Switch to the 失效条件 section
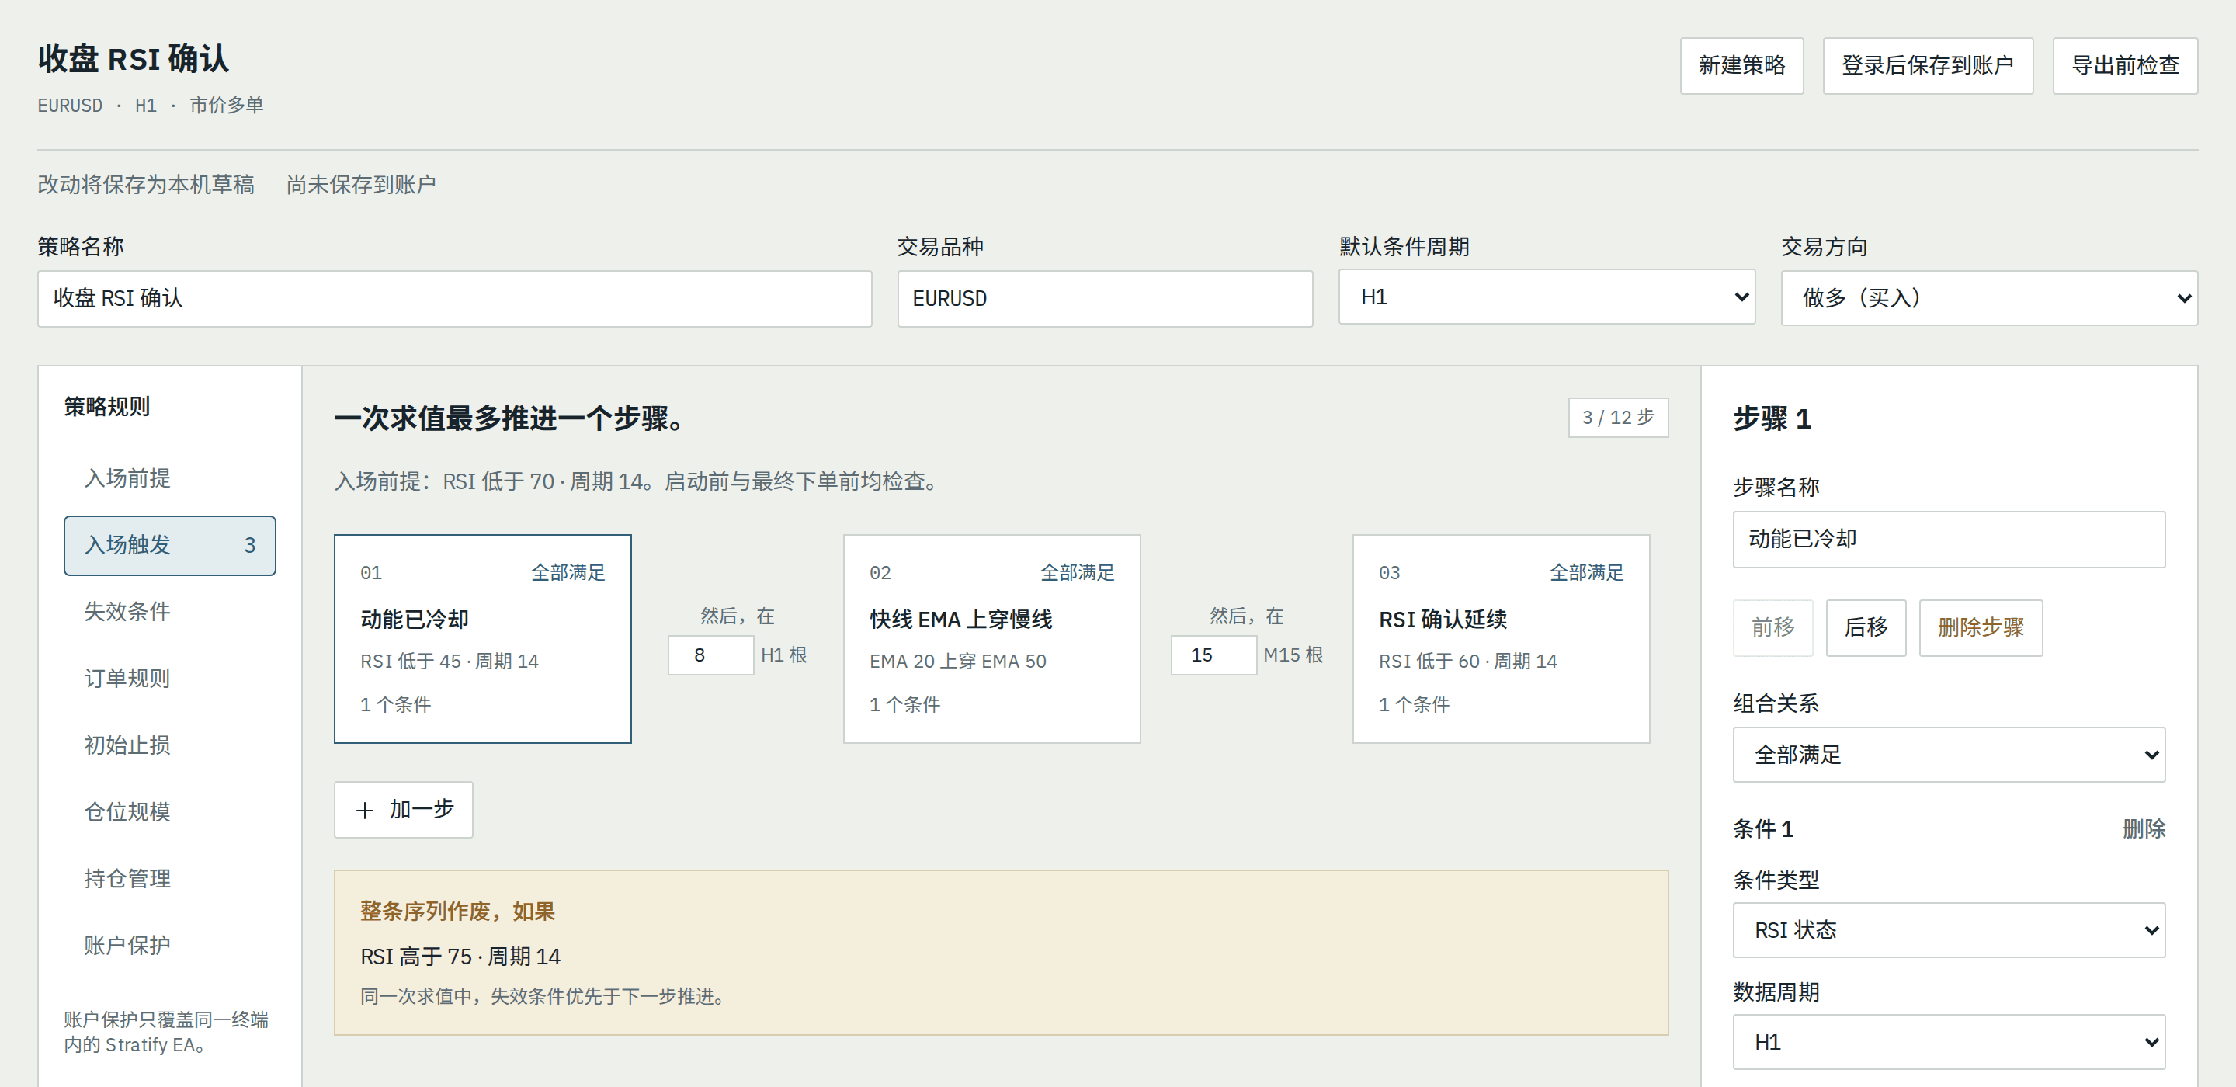The height and width of the screenshot is (1087, 2236). click(x=169, y=612)
